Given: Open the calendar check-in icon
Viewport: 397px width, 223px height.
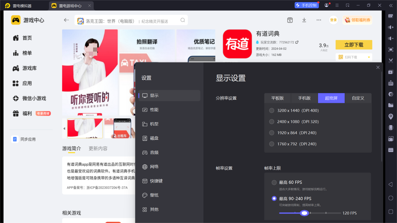Looking at the screenshot, I should [290, 20].
